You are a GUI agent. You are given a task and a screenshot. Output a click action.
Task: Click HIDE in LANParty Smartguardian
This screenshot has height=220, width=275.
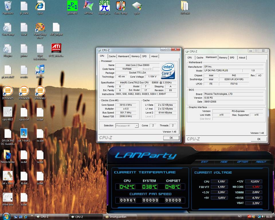click(224, 162)
